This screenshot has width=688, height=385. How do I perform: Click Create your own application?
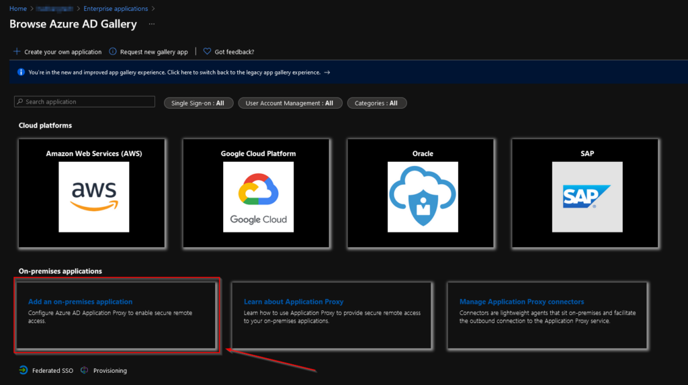[62, 52]
